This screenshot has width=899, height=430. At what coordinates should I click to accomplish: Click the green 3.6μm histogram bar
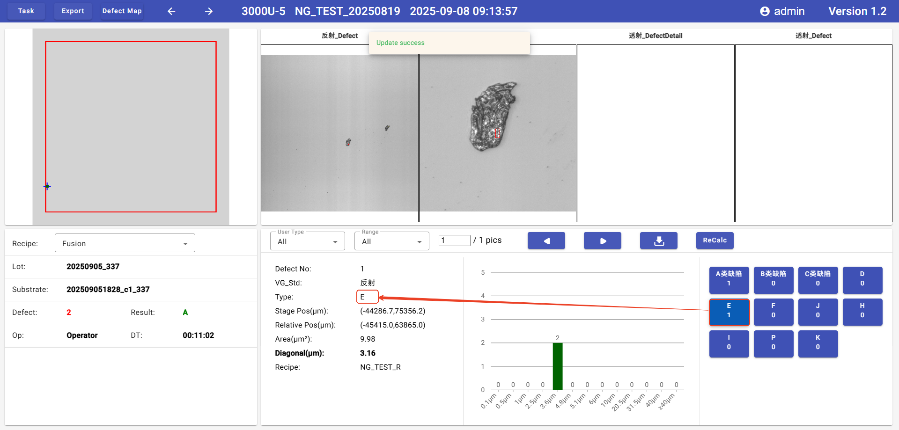tap(557, 366)
